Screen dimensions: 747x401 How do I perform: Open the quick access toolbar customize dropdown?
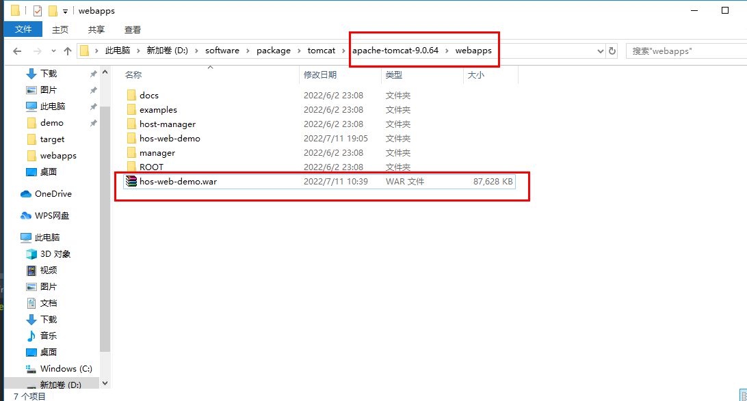(65, 12)
